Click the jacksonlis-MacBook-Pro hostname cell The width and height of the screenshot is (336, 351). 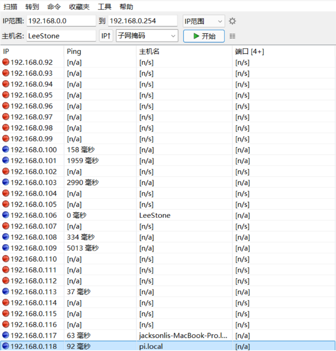(x=183, y=335)
